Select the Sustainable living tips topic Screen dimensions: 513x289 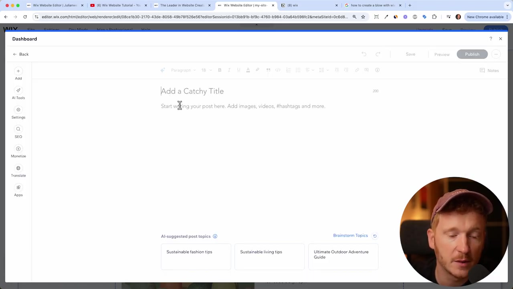pyautogui.click(x=269, y=256)
